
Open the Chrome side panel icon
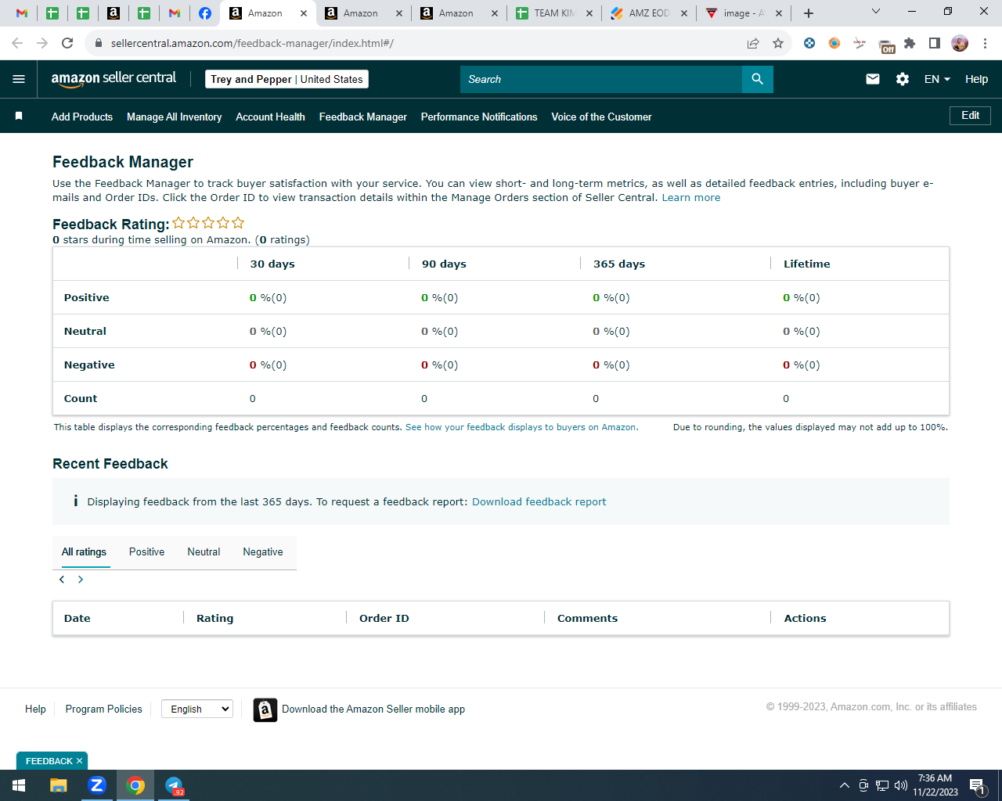coord(935,43)
